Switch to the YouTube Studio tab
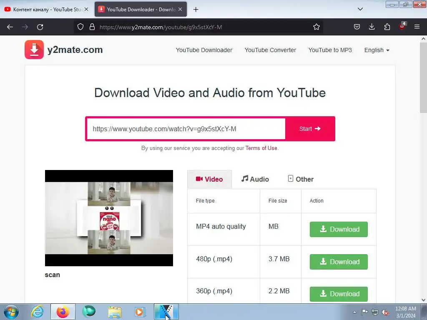Image resolution: width=427 pixels, height=320 pixels. [46, 10]
